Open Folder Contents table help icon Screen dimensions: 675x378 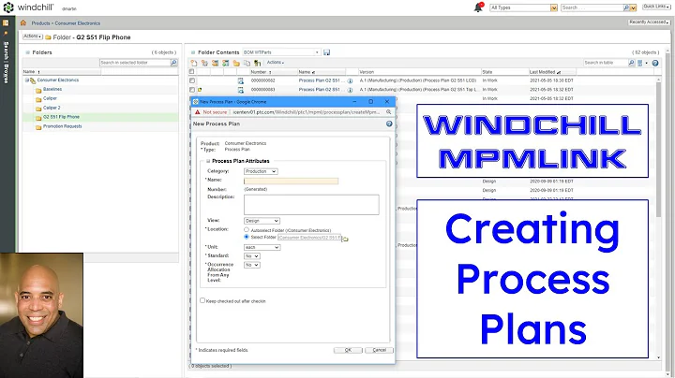pyautogui.click(x=655, y=63)
